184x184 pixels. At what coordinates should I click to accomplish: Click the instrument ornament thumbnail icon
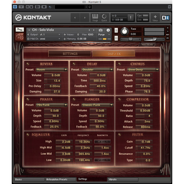pos(20,36)
